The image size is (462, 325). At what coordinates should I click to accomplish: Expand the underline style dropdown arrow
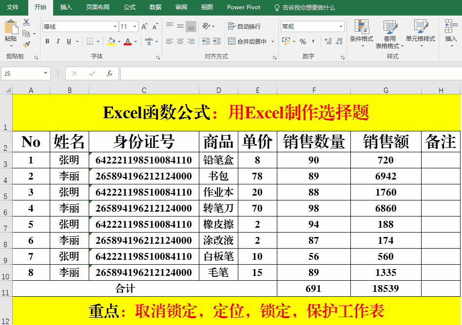click(x=77, y=41)
